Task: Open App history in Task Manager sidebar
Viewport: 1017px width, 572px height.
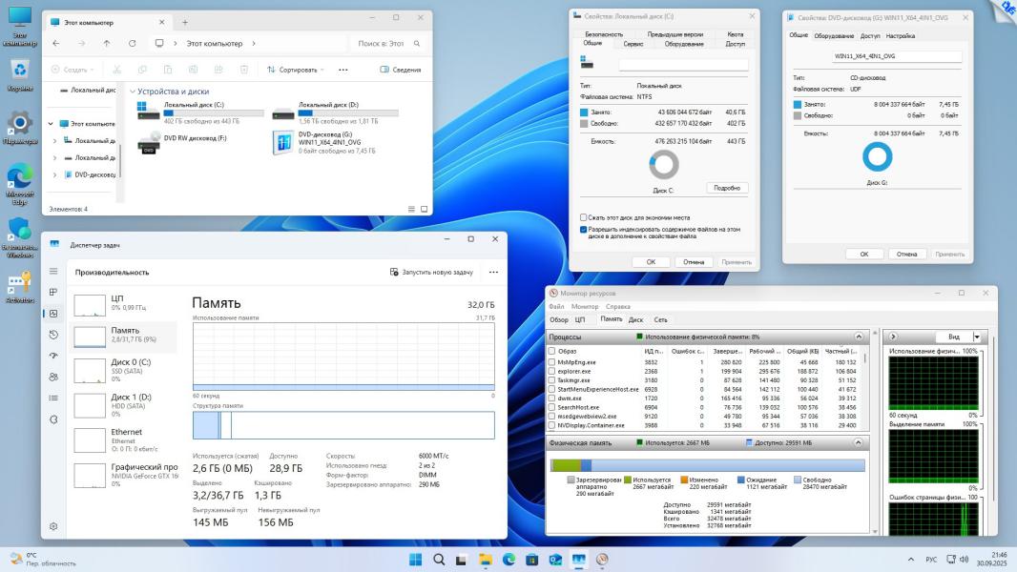Action: (53, 335)
